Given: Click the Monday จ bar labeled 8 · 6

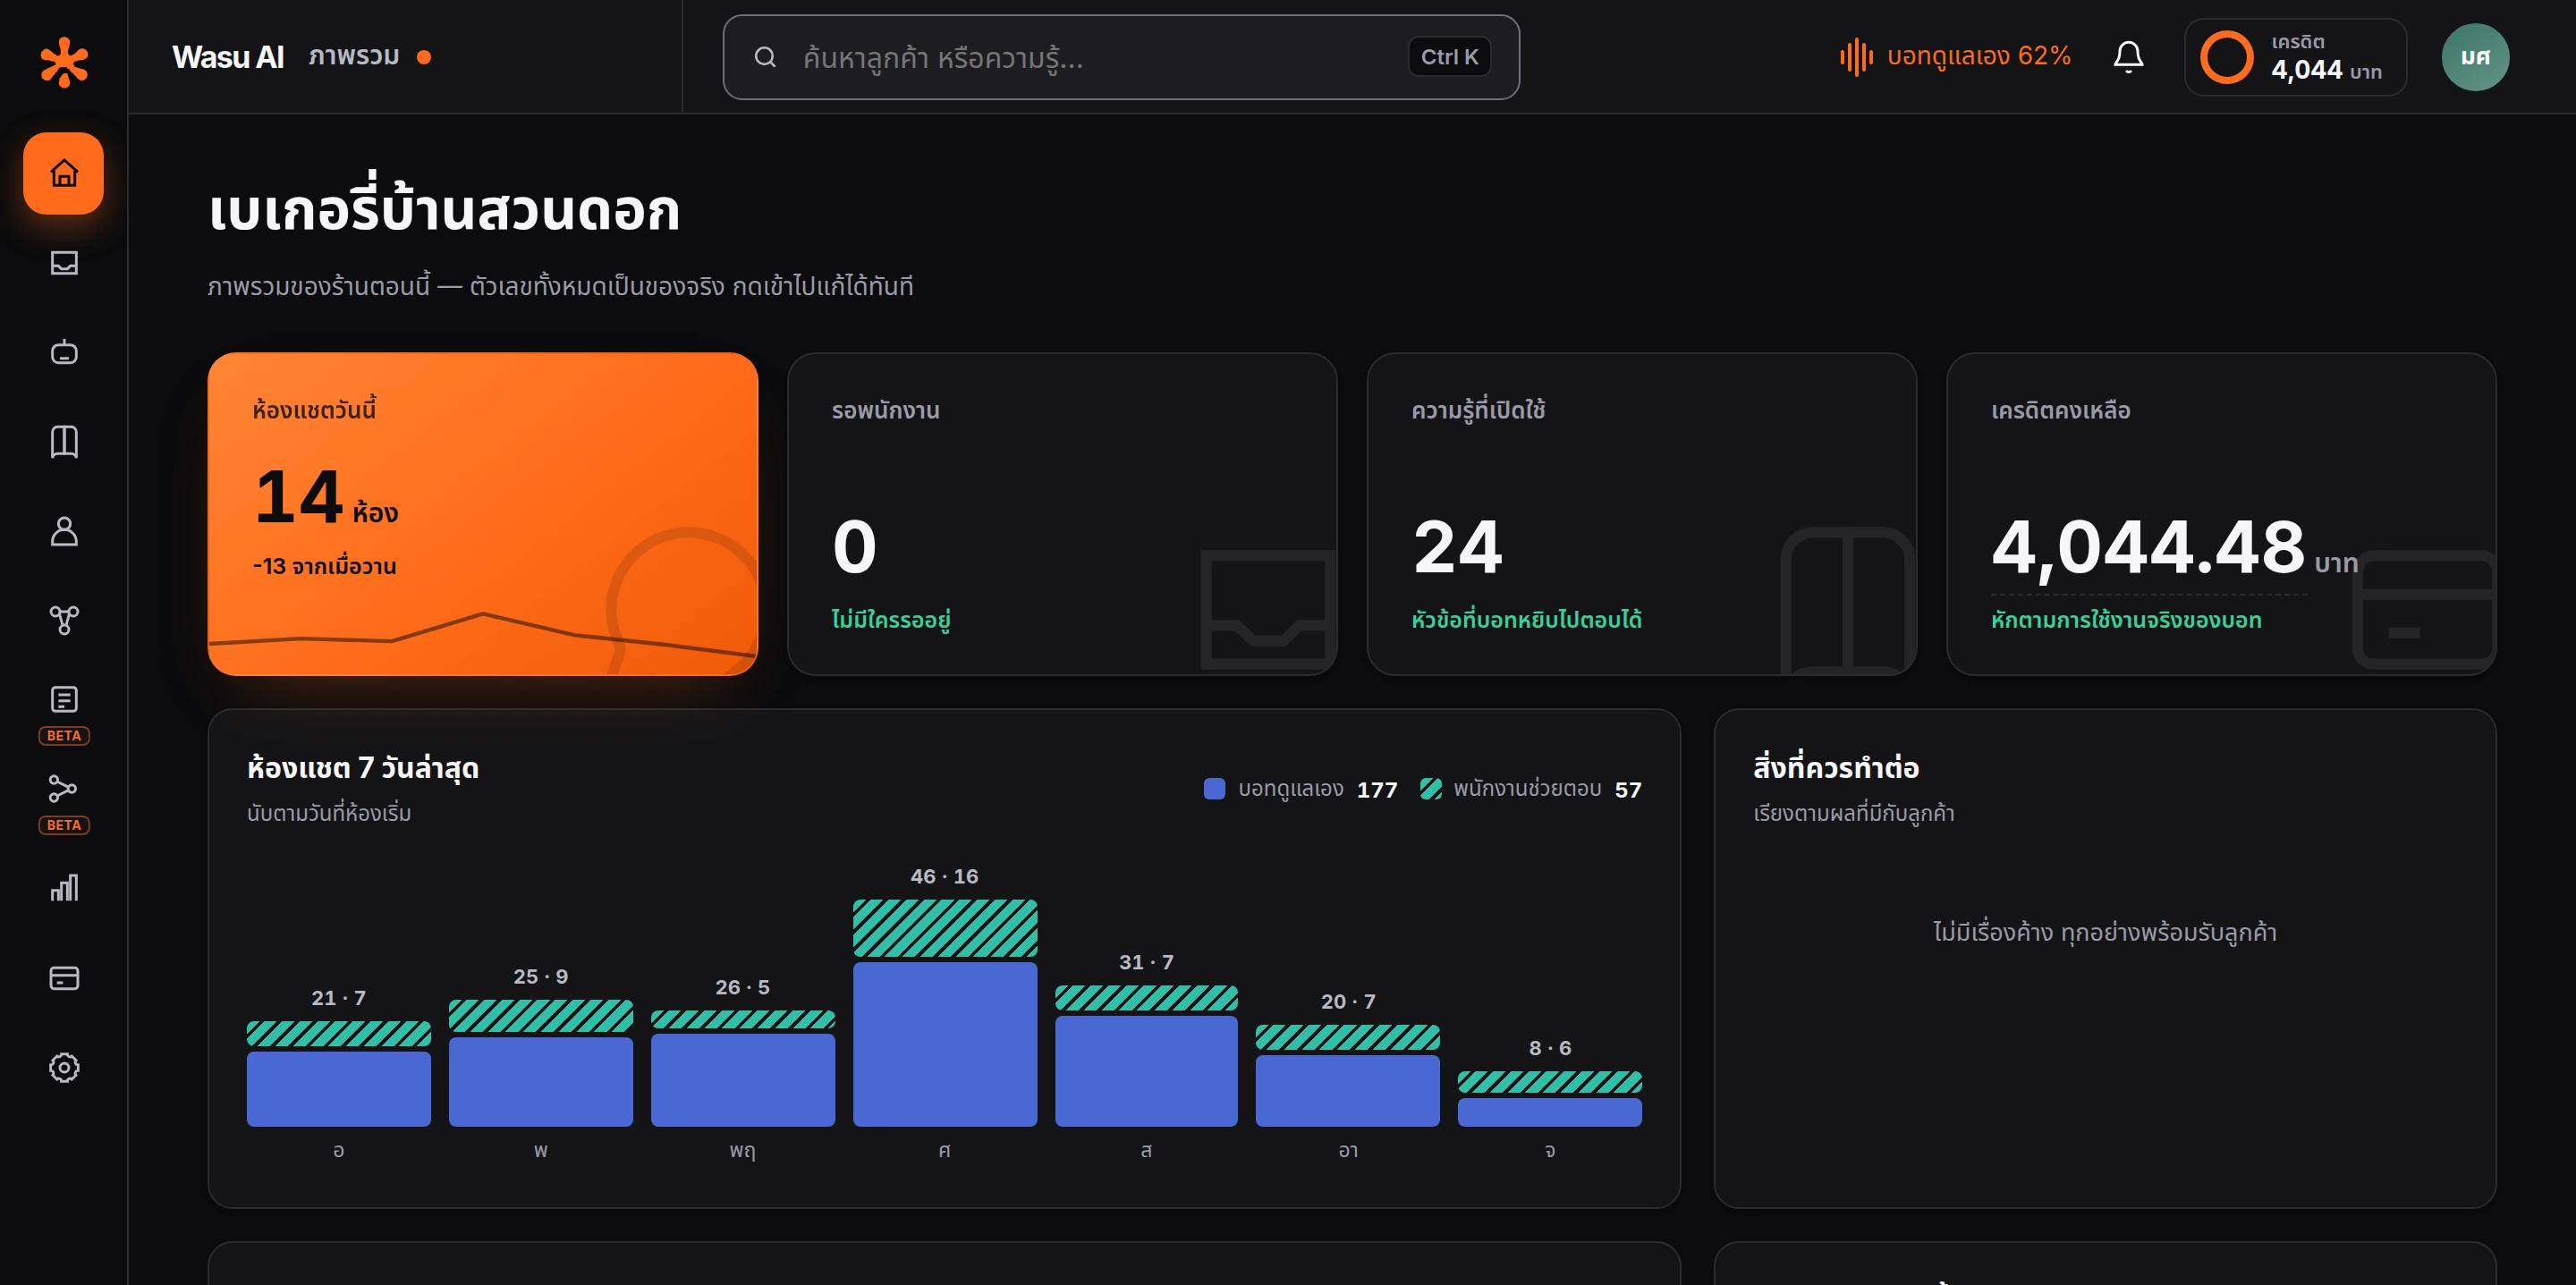Looking at the screenshot, I should coord(1549,1099).
